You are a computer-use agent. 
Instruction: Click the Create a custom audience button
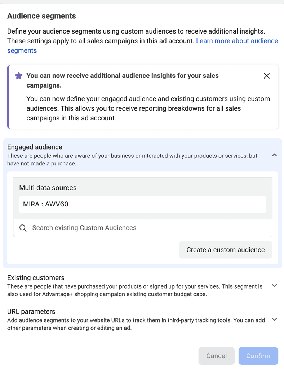coord(225,249)
